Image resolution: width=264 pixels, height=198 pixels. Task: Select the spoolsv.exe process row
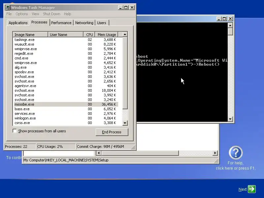[x=66, y=72]
